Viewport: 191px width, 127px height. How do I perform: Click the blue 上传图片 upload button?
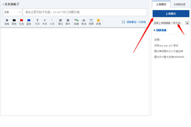pos(171,14)
